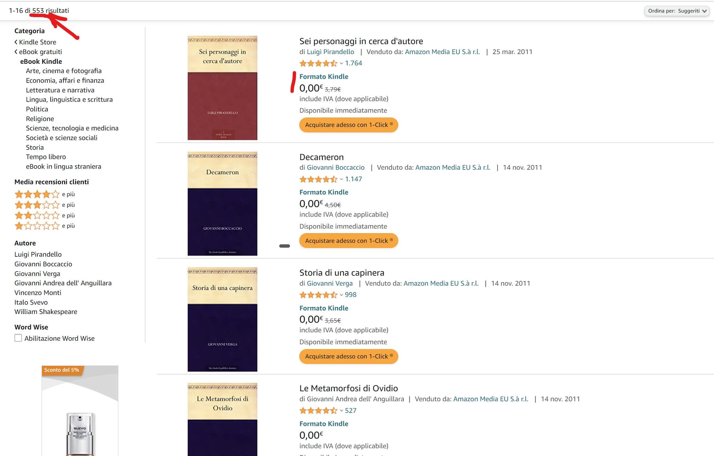Filter by four stars and up

point(37,194)
